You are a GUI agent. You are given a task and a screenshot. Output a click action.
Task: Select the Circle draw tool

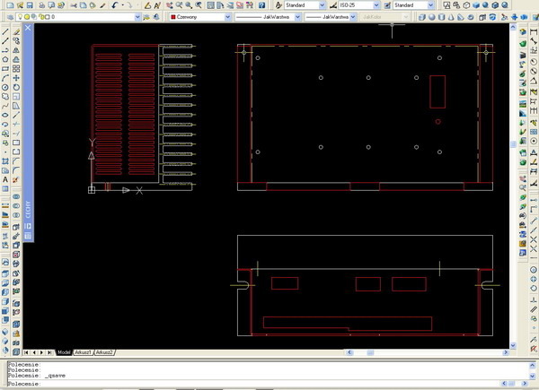pos(5,88)
